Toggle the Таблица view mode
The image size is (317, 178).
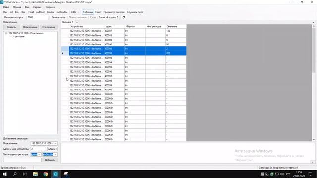click(x=88, y=12)
